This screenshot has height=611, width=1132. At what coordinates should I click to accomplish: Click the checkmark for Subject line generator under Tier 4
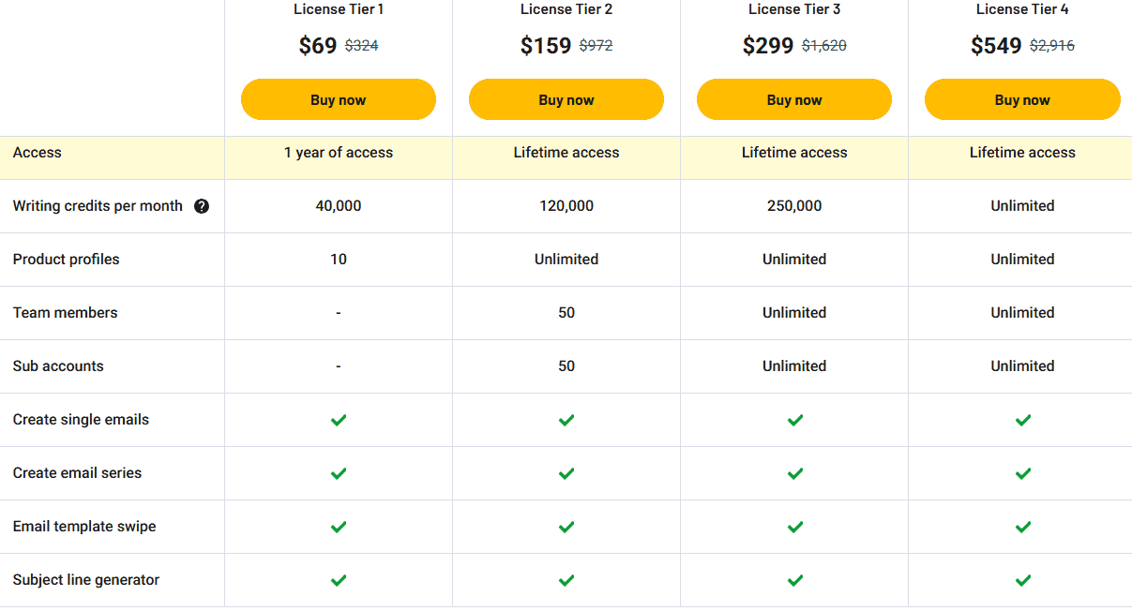[1022, 580]
